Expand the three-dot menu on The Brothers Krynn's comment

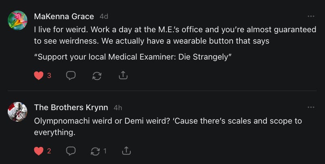(x=311, y=107)
